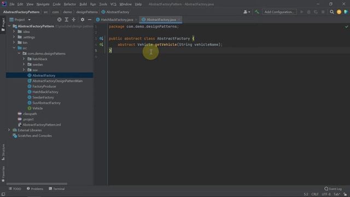This screenshot has width=350, height=197.
Task: Click the Code With Me user icon
Action: pos(247,12)
